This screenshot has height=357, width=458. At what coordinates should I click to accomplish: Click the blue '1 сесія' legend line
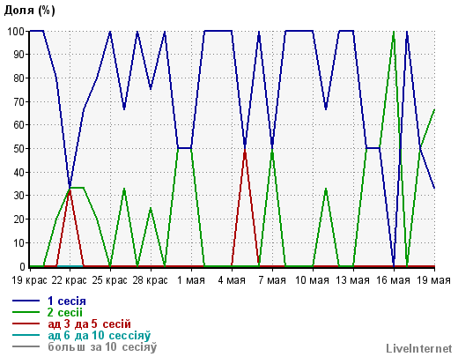tap(26, 301)
